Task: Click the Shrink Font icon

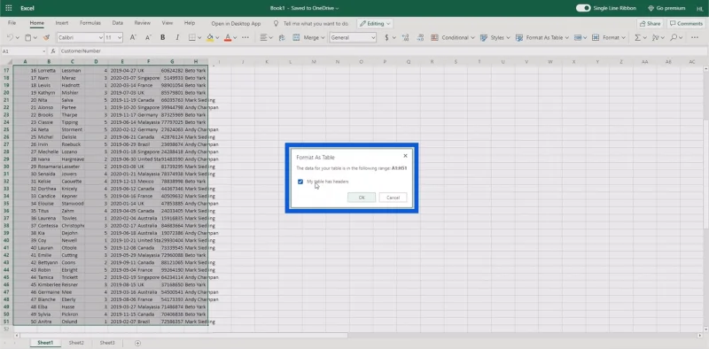Action: pos(148,37)
